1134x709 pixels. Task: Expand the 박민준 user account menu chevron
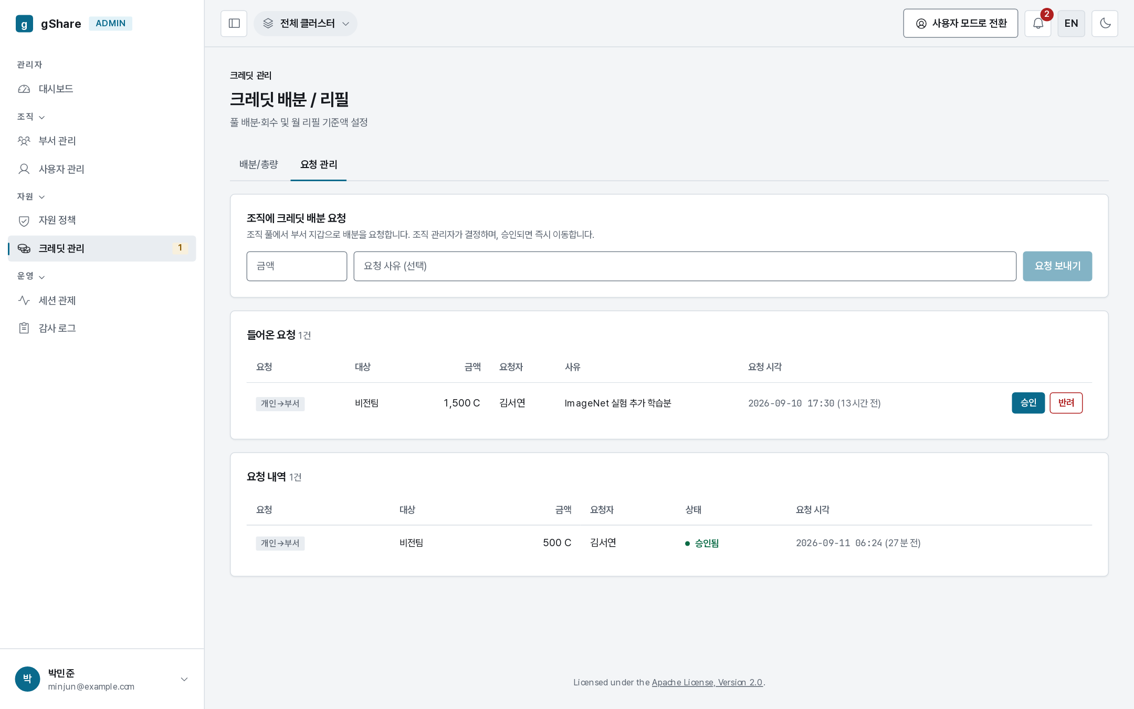click(x=184, y=679)
